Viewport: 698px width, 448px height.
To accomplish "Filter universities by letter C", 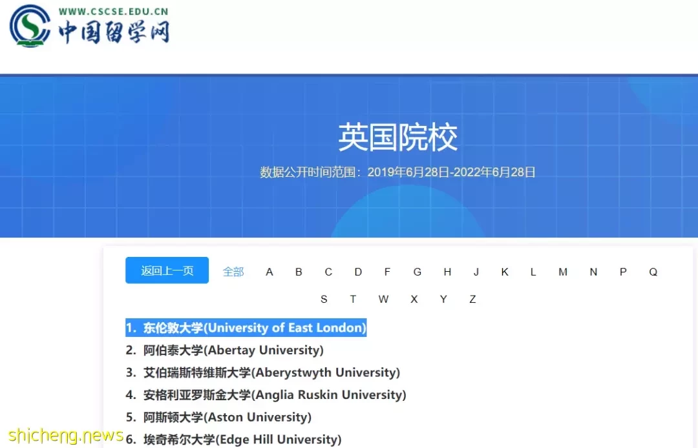I will coord(328,272).
